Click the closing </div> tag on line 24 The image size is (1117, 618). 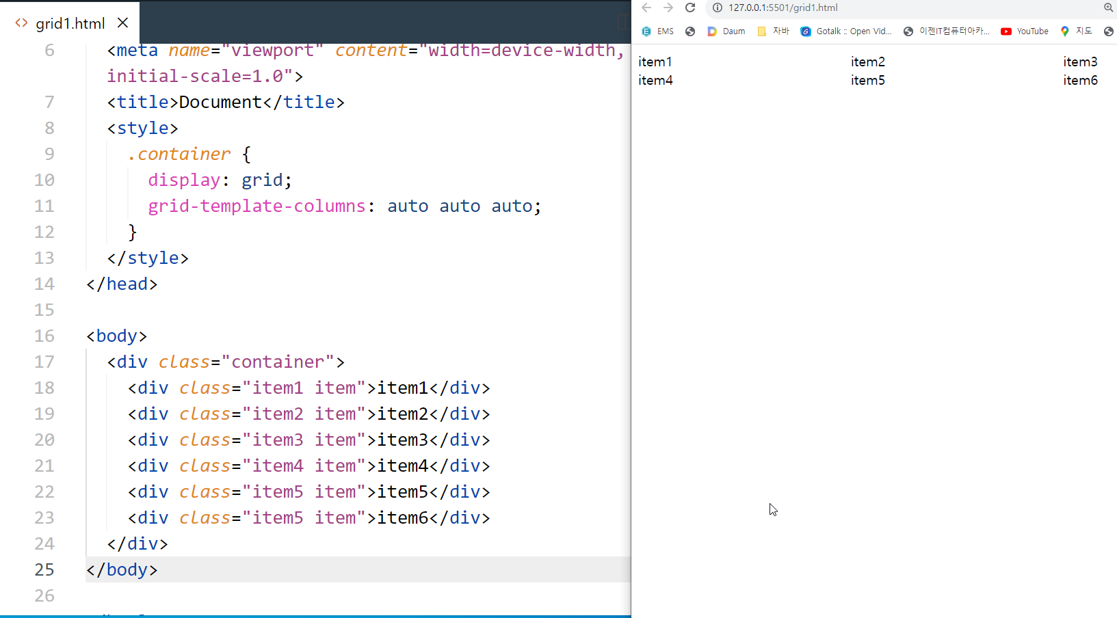(137, 543)
